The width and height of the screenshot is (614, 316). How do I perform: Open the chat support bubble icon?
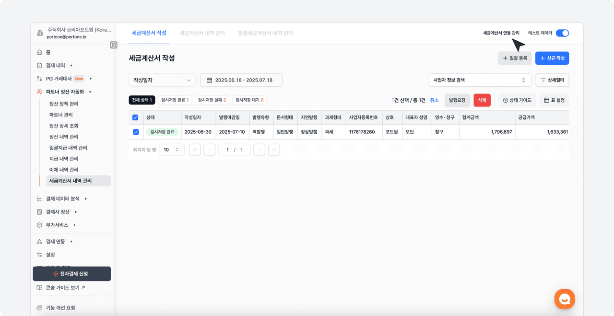pos(564,299)
